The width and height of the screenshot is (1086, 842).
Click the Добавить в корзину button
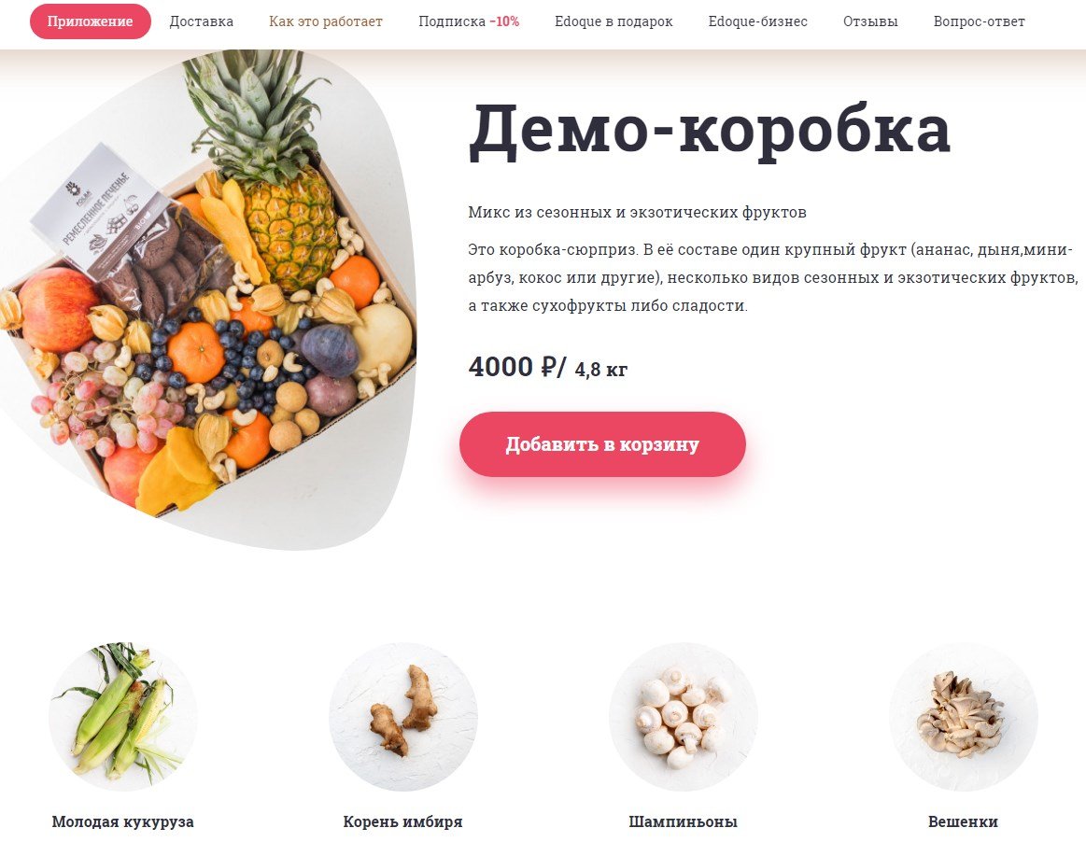pyautogui.click(x=602, y=443)
